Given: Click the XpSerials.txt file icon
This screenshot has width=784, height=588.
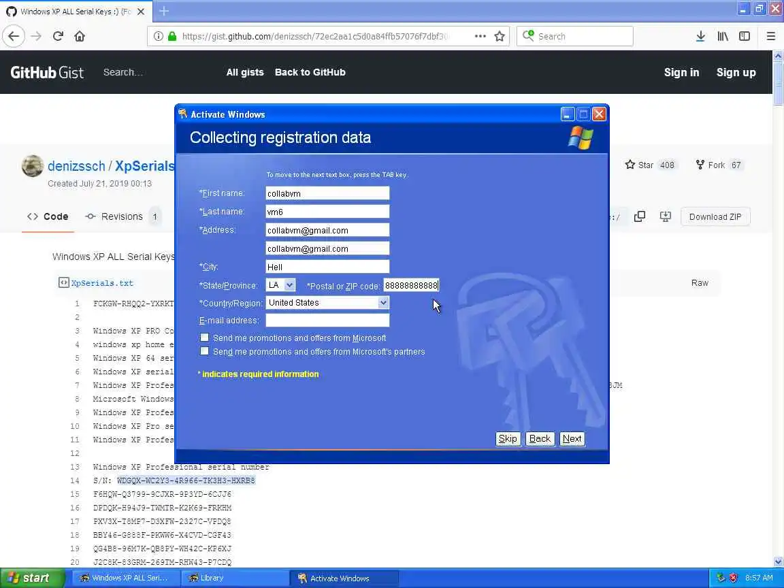Looking at the screenshot, I should click(63, 282).
